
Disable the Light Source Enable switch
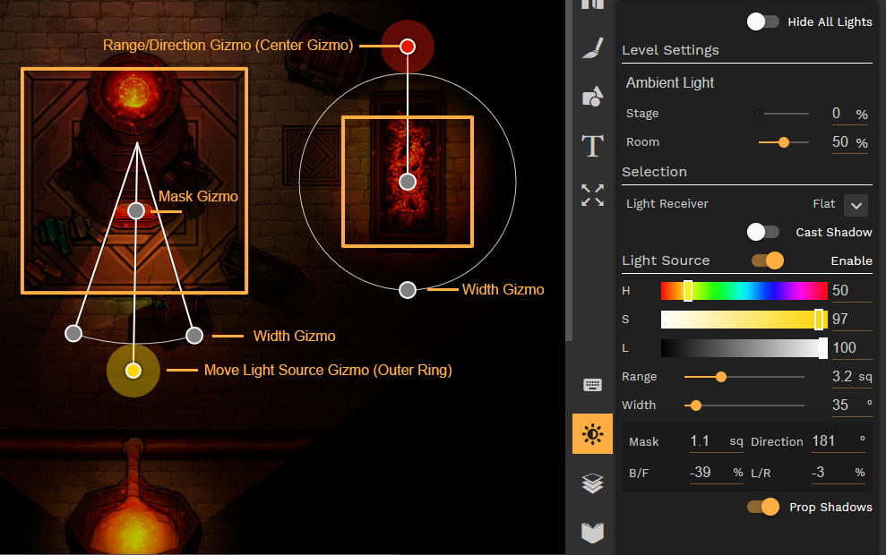(768, 260)
